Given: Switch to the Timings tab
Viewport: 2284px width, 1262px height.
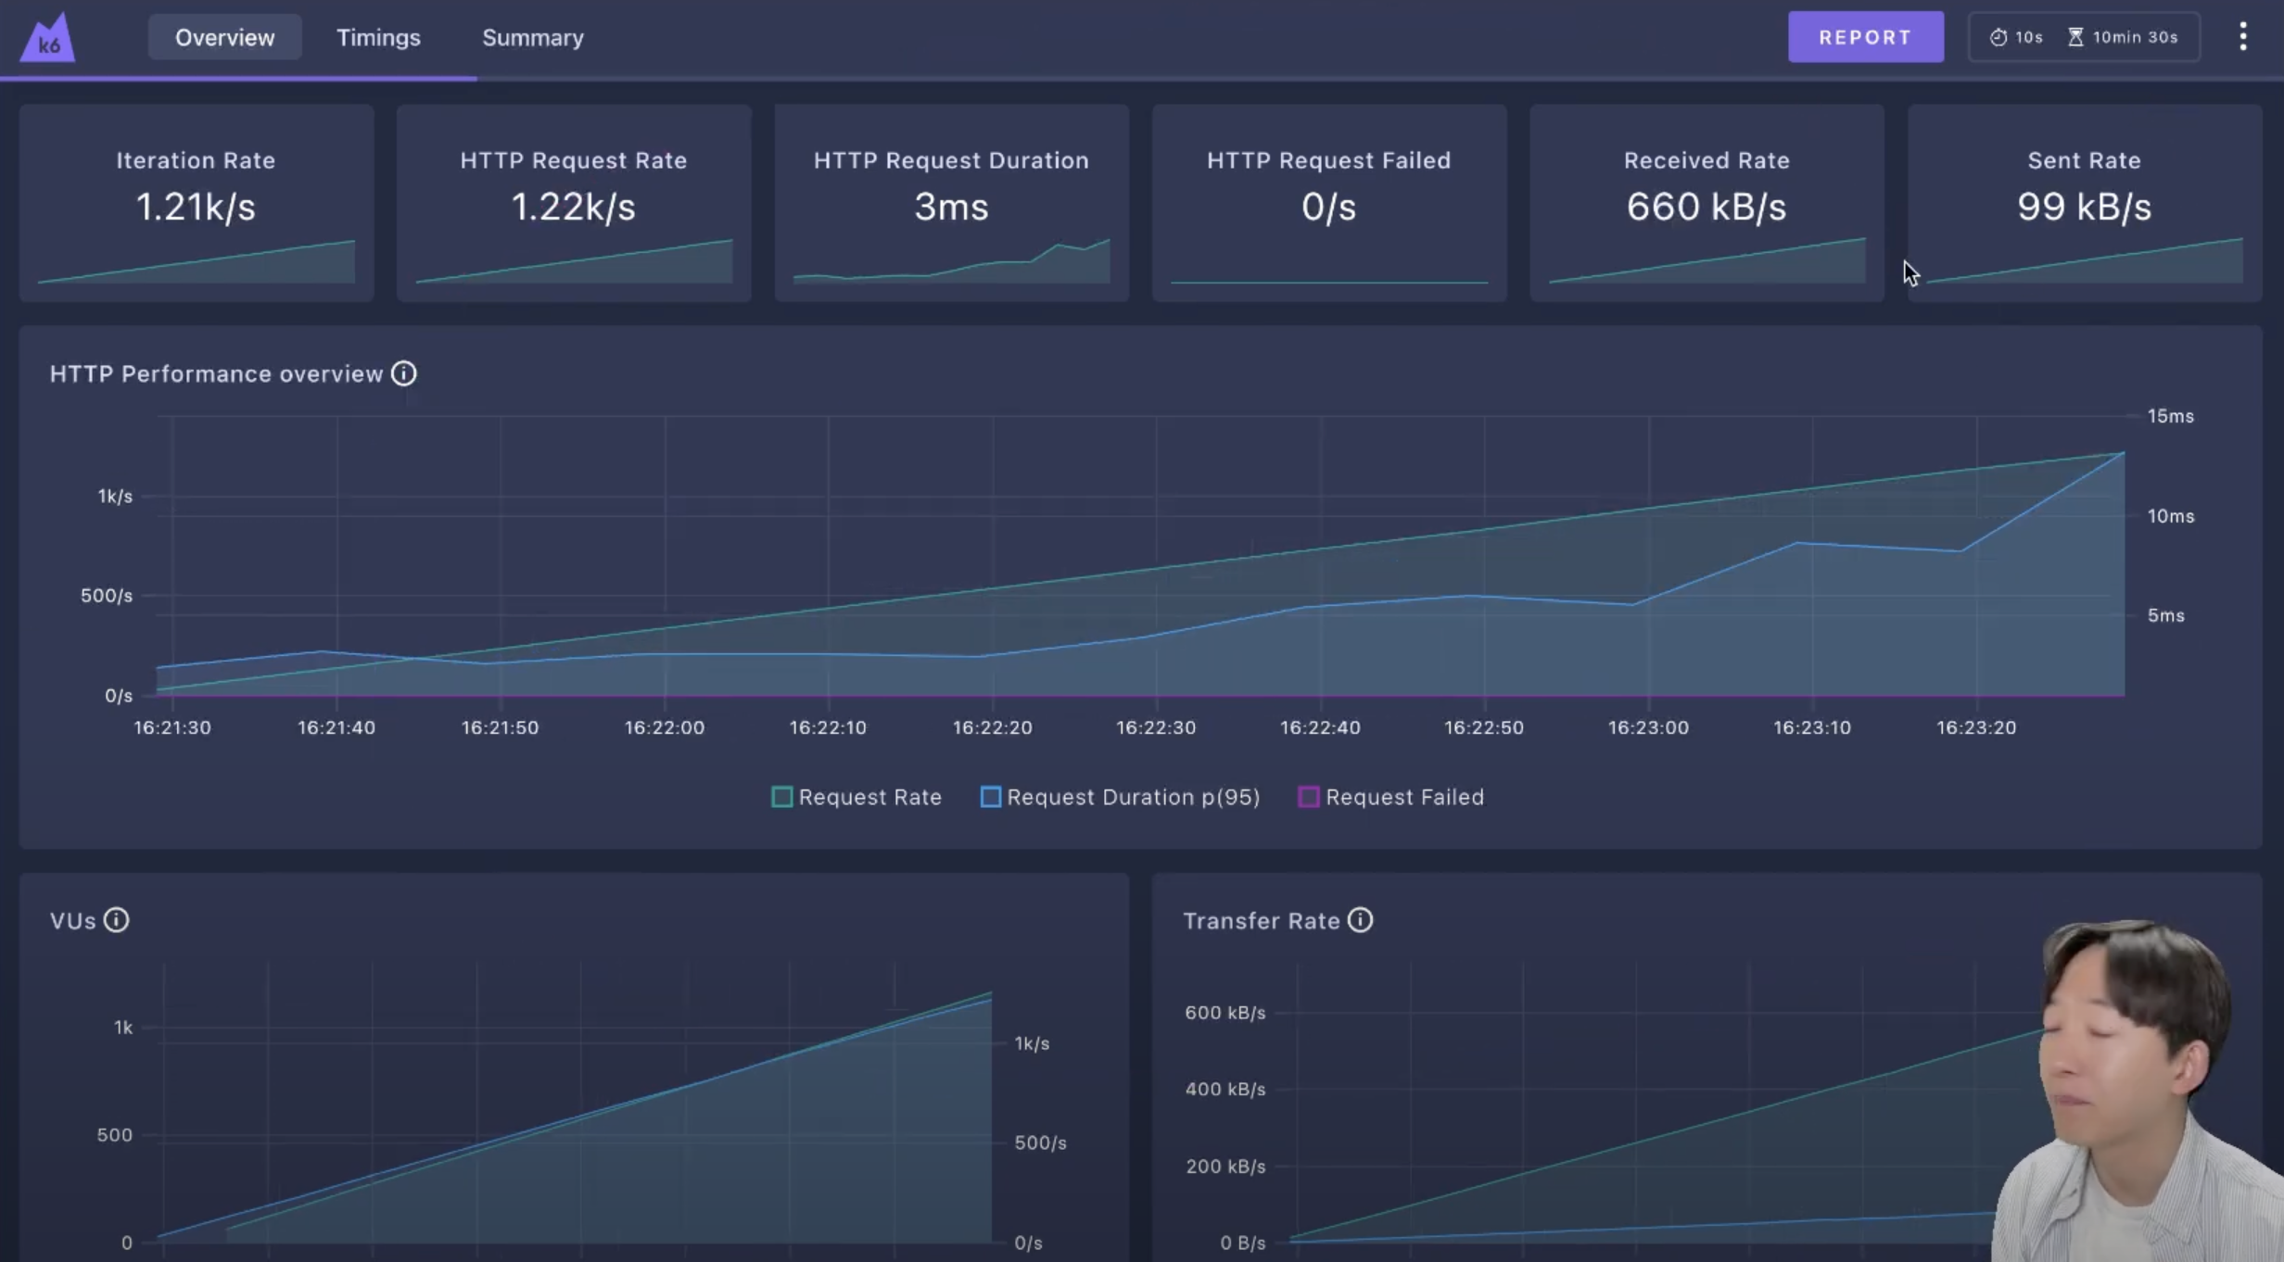Looking at the screenshot, I should click(x=378, y=38).
